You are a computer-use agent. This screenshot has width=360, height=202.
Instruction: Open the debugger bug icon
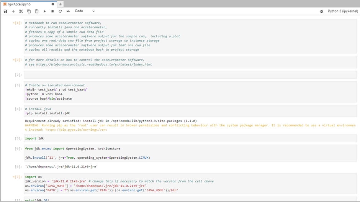click(321, 11)
